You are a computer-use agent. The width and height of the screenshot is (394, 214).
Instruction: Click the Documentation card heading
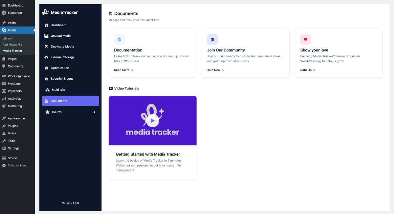128,50
